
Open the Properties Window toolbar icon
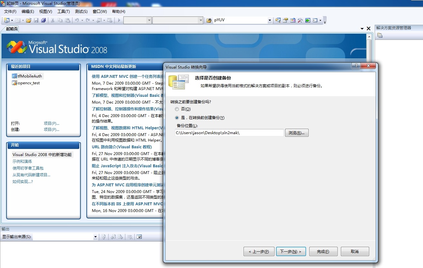tap(285, 20)
